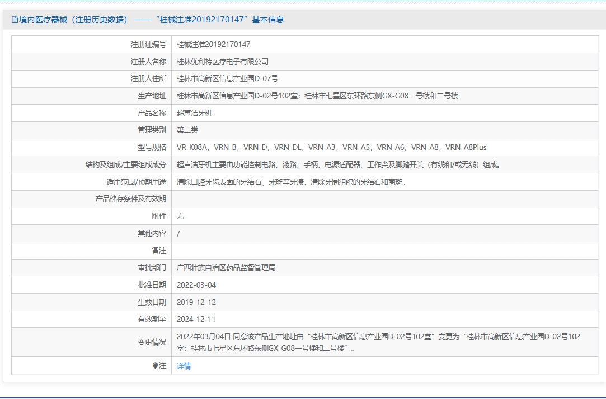The height and width of the screenshot is (399, 606).
Task: Click the 生效日期 label
Action: click(x=152, y=302)
